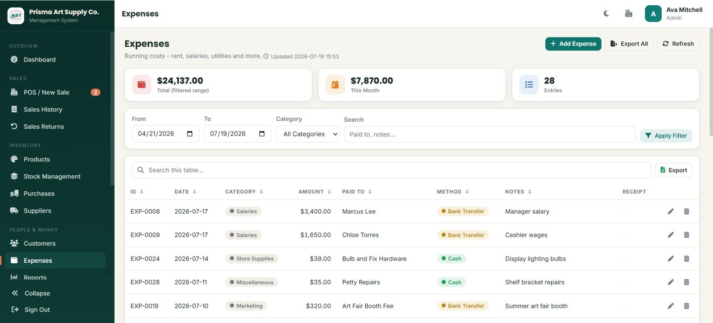Sort table by Date column

pos(185,192)
